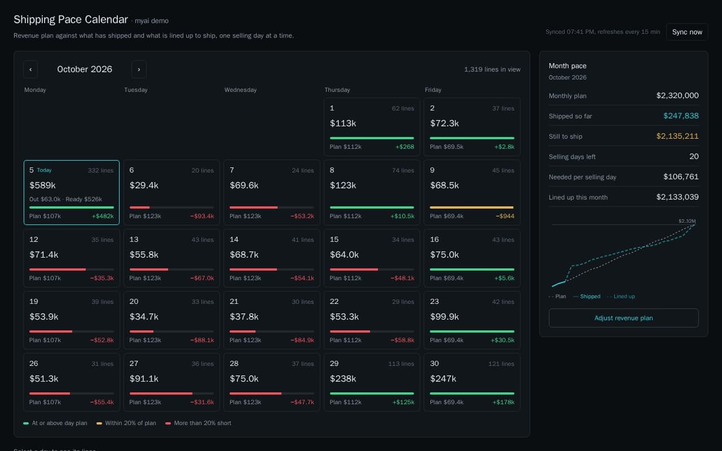Click the Month pace panel heading
722x451 pixels.
567,66
